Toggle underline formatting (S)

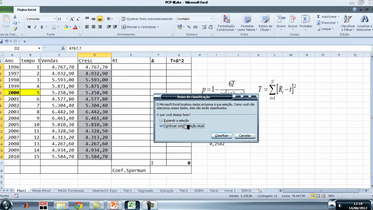[x=42, y=27]
